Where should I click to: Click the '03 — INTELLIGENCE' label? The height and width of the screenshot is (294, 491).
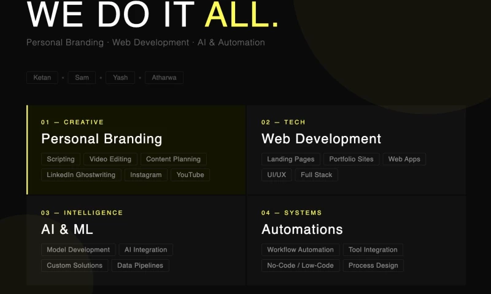pyautogui.click(x=82, y=213)
